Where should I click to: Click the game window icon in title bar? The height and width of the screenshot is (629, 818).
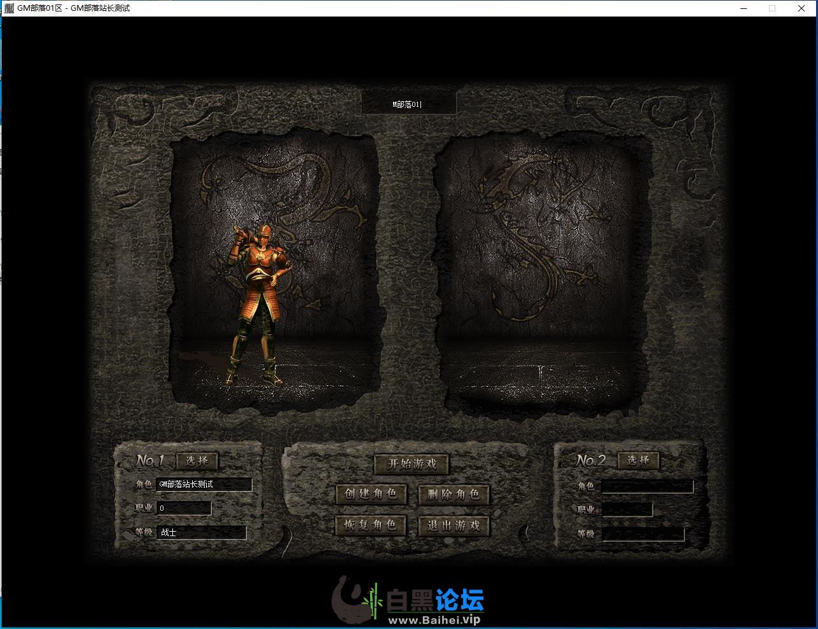(x=9, y=8)
